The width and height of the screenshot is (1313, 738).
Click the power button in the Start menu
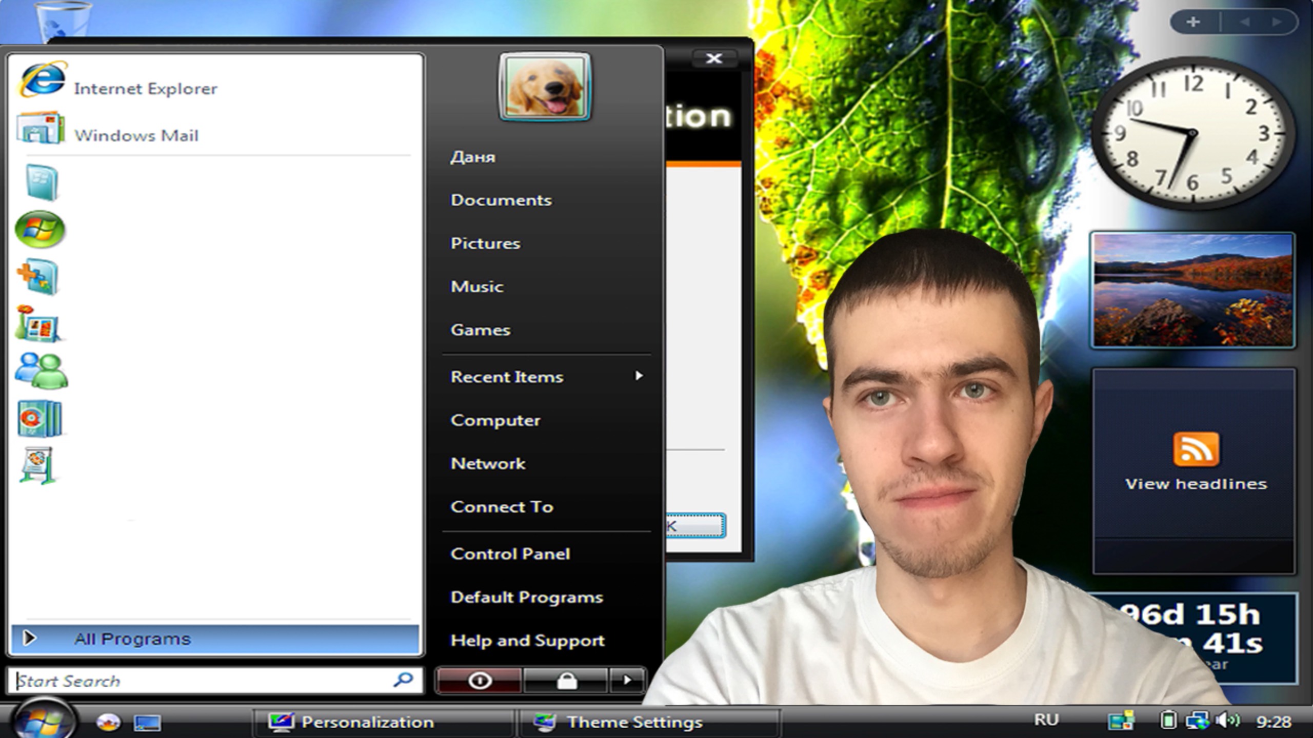[480, 681]
